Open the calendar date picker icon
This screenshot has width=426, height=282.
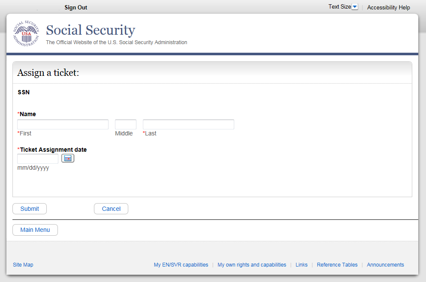[68, 158]
